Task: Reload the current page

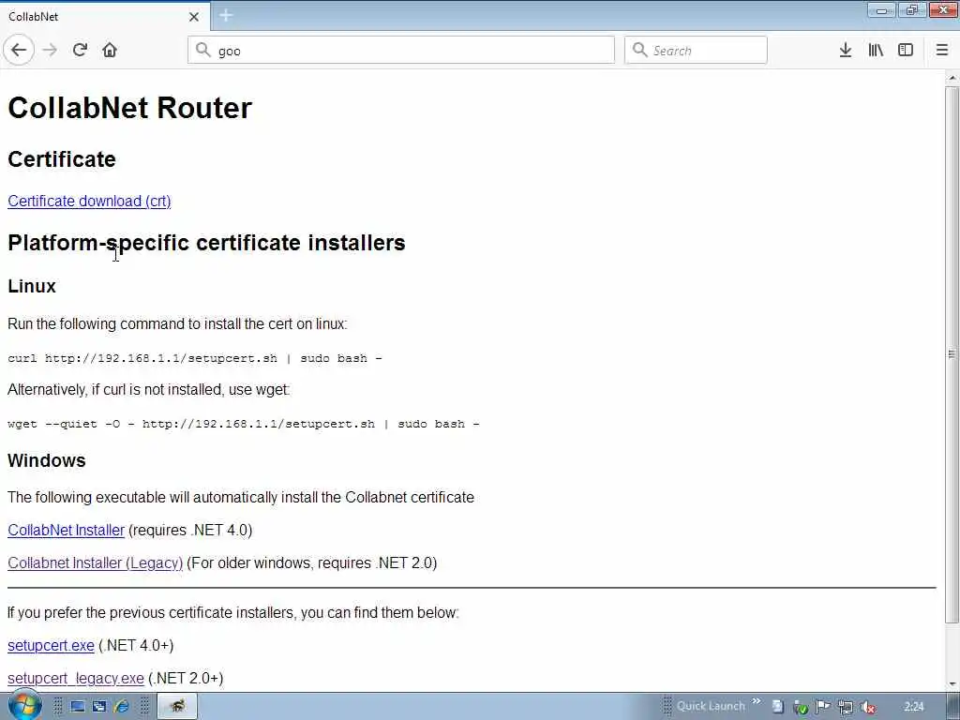Action: (81, 51)
